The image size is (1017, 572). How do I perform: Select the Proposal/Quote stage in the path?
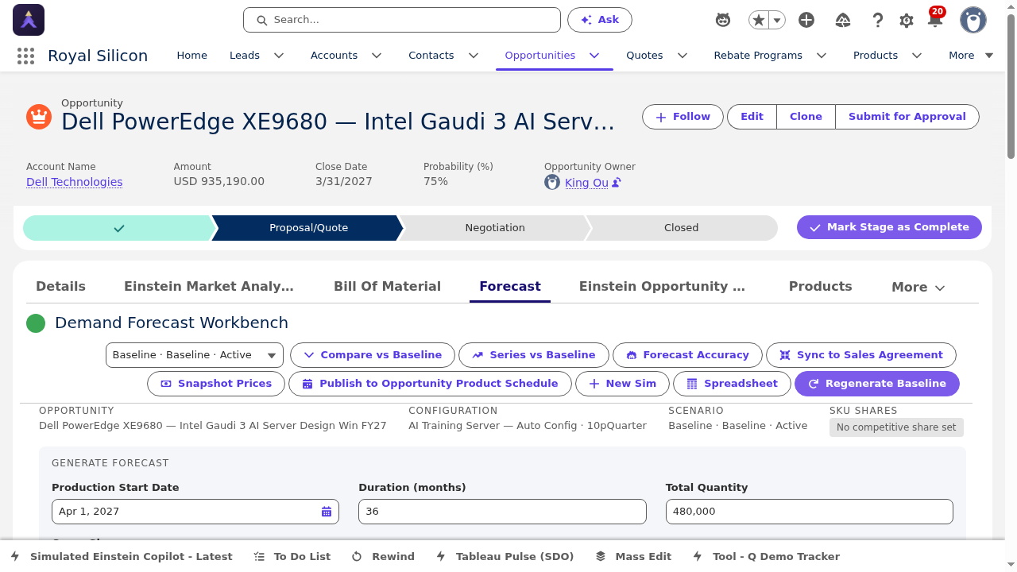point(308,228)
